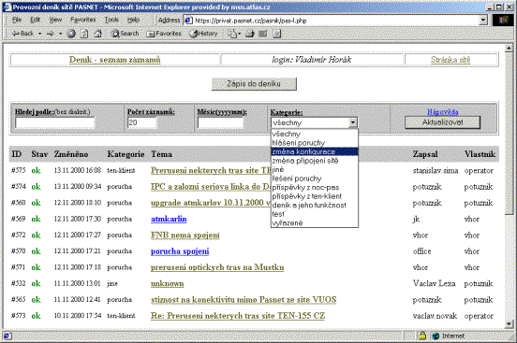Click 'Vaclav Lexa' in the Zapsal column

tap(434, 283)
